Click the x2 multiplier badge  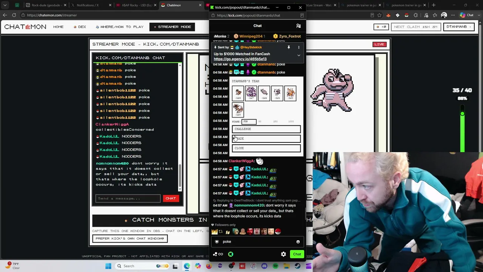(x=382, y=27)
